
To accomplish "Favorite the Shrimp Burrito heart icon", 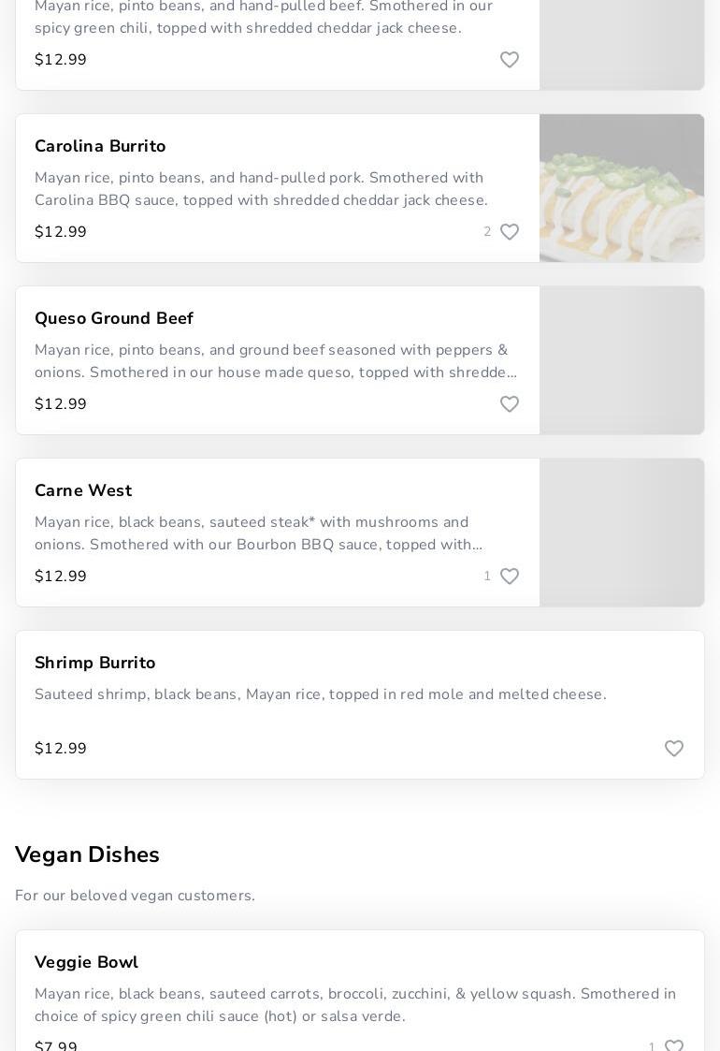I will tap(674, 749).
